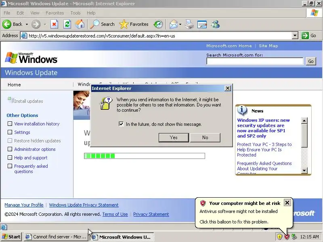This screenshot has width=323, height=242.
Task: Click the News panel scroll down arrow
Action: click(304, 170)
